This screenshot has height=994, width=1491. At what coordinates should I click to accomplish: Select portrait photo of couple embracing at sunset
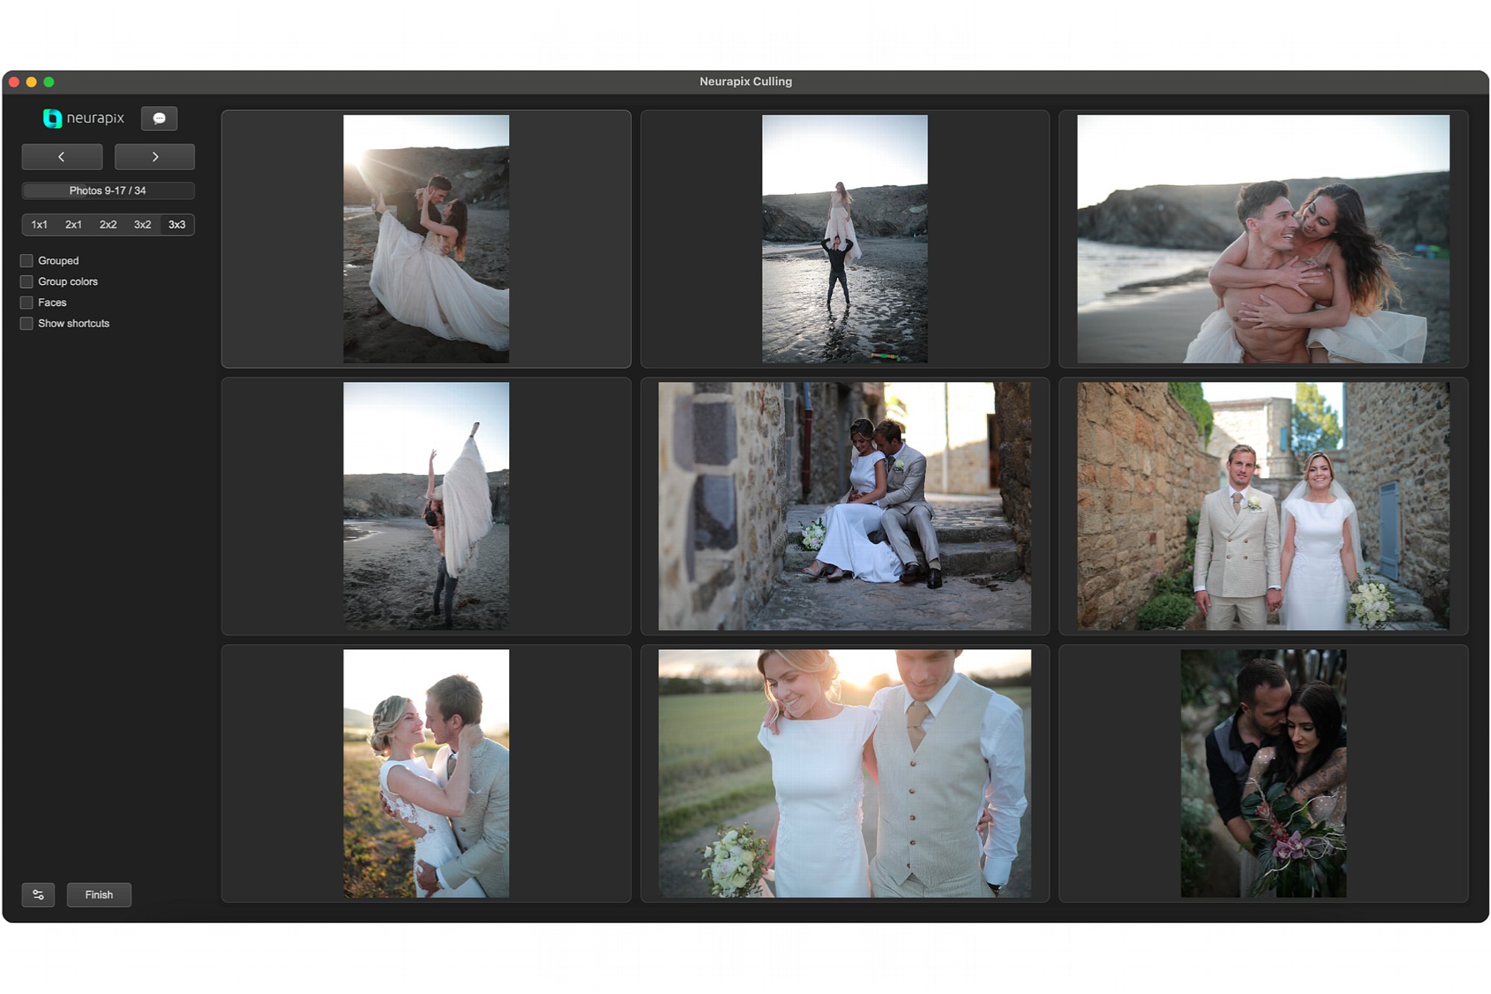pyautogui.click(x=426, y=773)
